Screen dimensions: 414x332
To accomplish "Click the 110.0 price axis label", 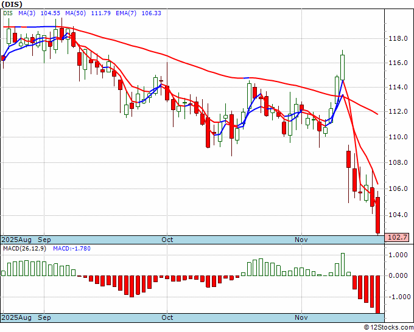I will pos(398,137).
